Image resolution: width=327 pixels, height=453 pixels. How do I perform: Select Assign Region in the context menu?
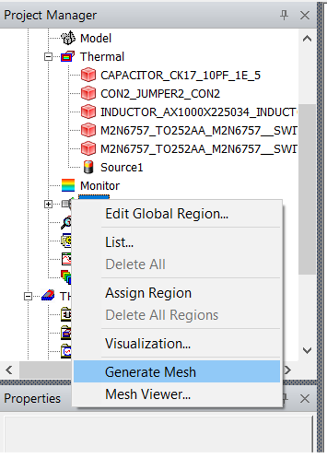pos(148,293)
